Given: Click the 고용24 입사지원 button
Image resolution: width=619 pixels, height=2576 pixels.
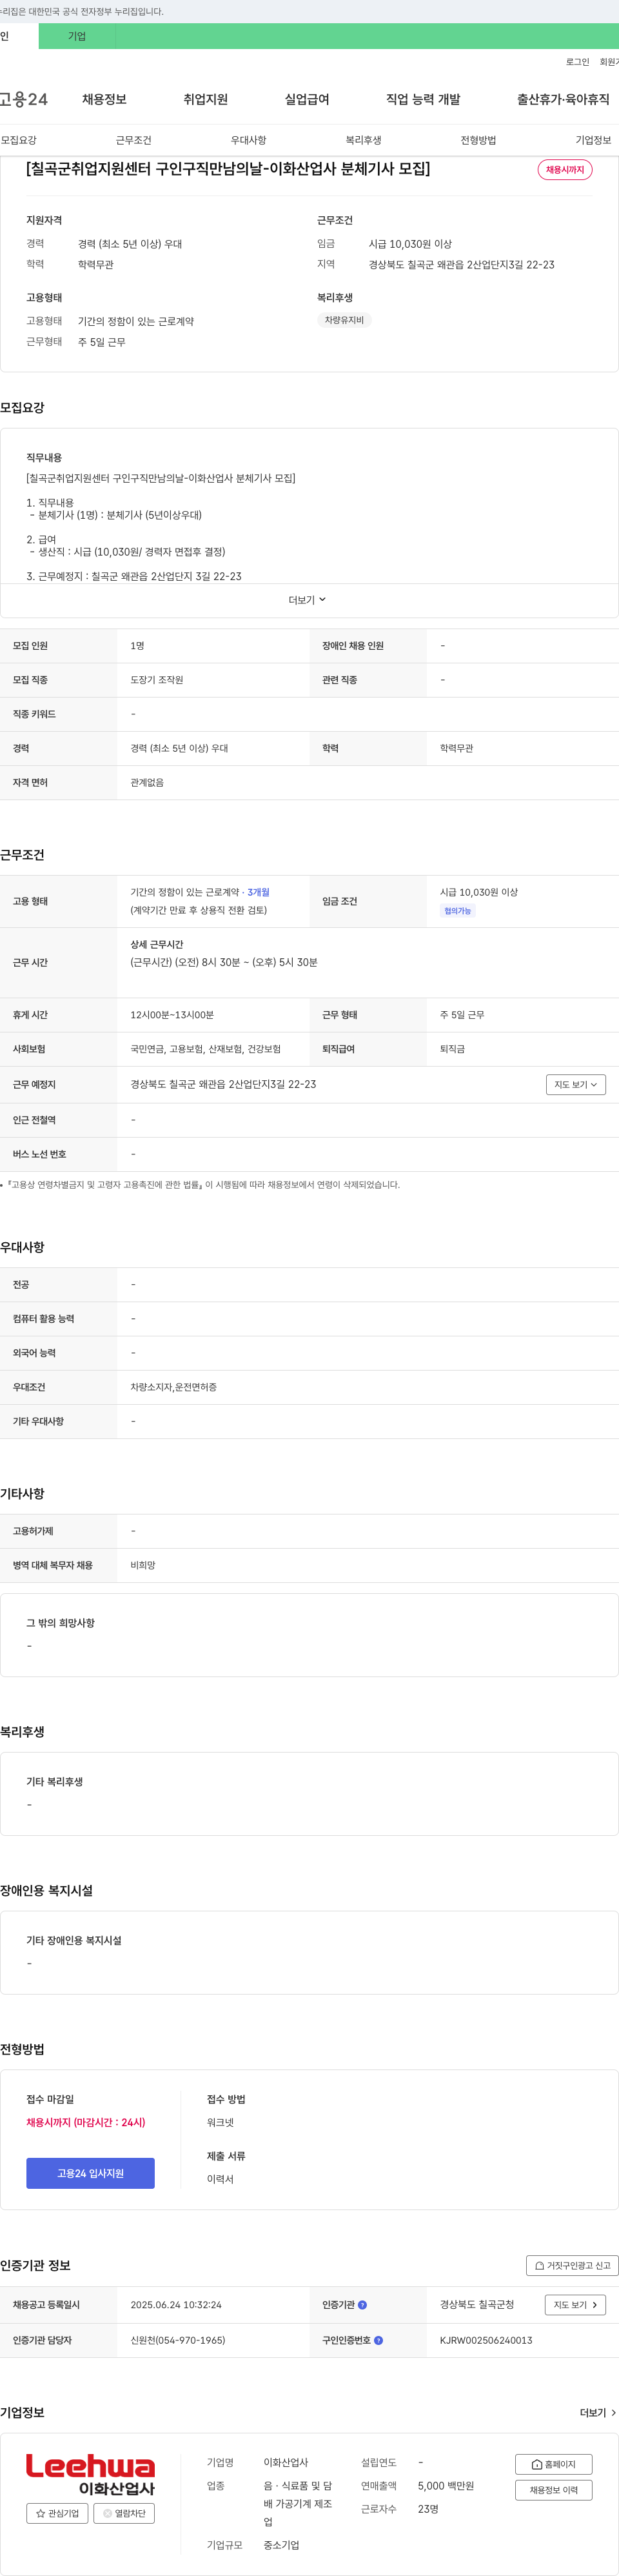Looking at the screenshot, I should coord(90,2173).
